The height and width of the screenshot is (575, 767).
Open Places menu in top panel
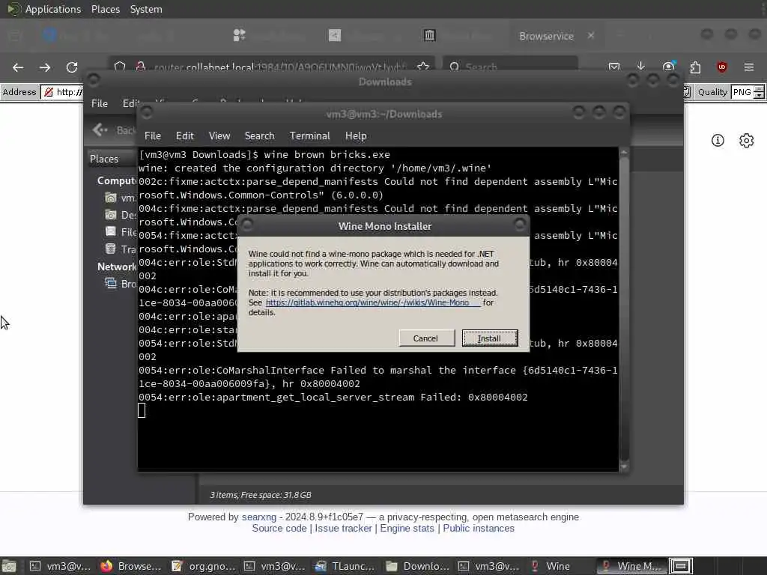pos(105,9)
